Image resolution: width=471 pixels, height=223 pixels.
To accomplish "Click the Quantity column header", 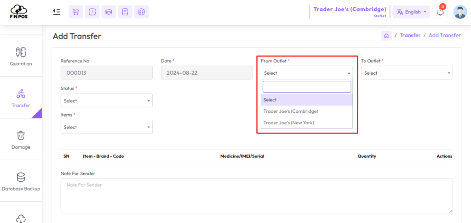I will point(367,156).
